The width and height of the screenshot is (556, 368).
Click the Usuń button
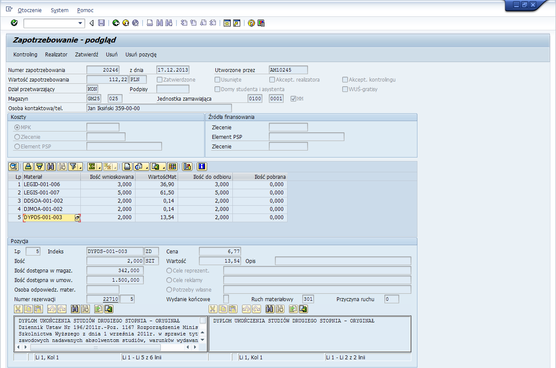pyautogui.click(x=112, y=55)
